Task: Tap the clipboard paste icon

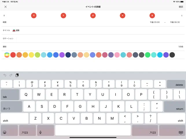Action: click(x=17, y=75)
